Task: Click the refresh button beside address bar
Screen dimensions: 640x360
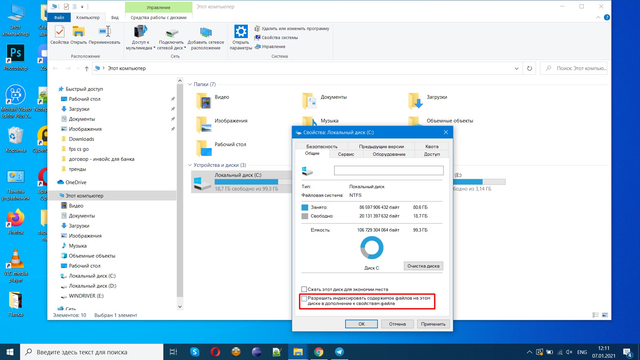Action: point(529,68)
